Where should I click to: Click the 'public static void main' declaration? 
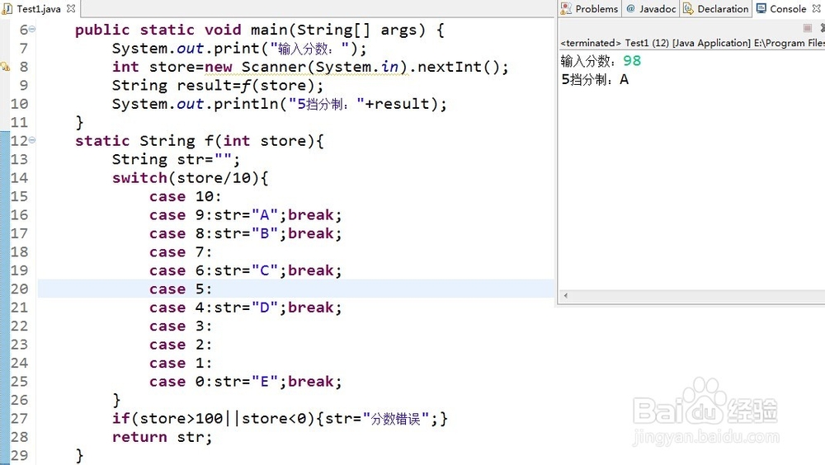[259, 30]
